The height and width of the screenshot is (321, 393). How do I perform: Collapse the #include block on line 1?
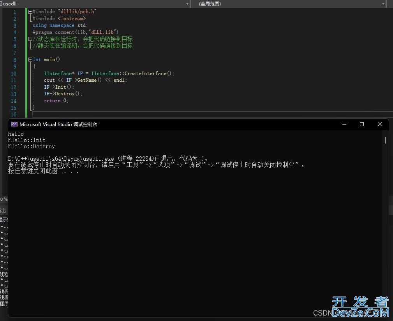[x=30, y=12]
